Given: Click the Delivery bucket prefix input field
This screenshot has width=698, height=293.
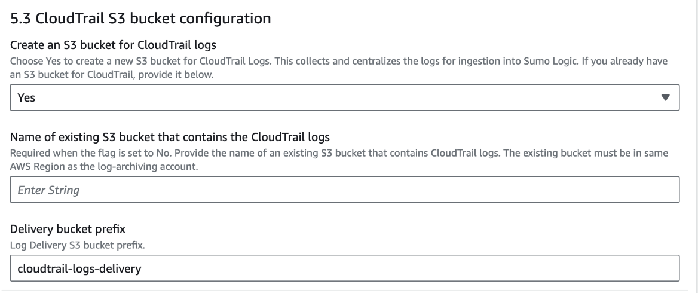Looking at the screenshot, I should coord(345,269).
